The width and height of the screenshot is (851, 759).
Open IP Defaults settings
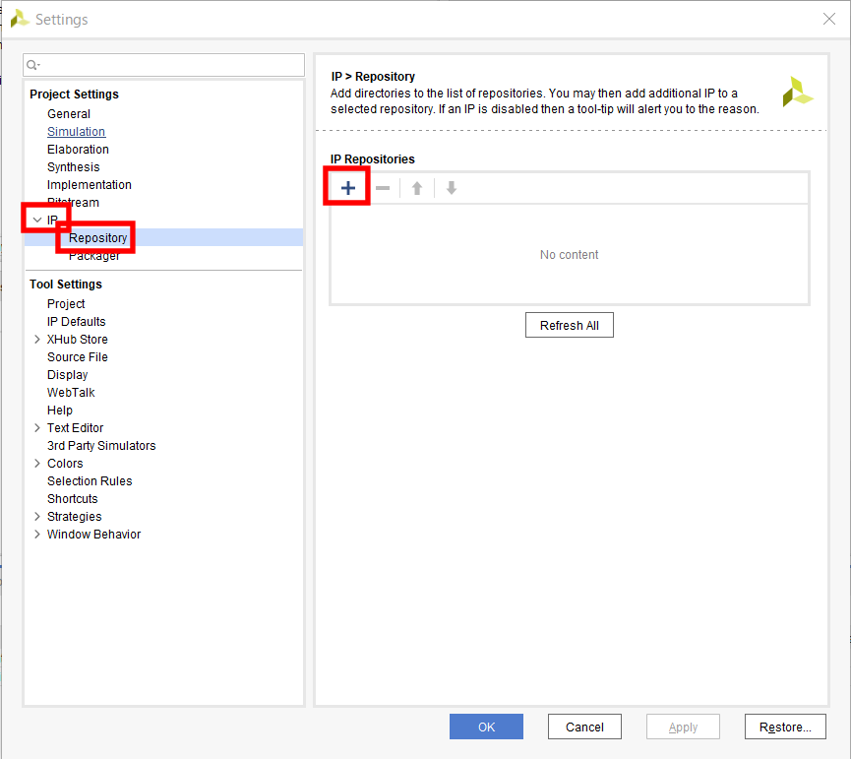(76, 321)
